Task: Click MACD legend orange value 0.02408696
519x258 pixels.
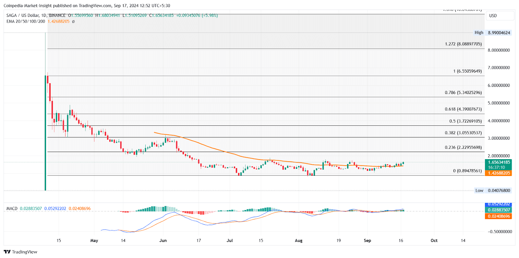Action: point(80,208)
